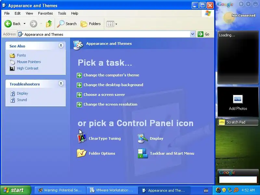
Task: Click the Change the computer's theme link
Action: coord(111,75)
